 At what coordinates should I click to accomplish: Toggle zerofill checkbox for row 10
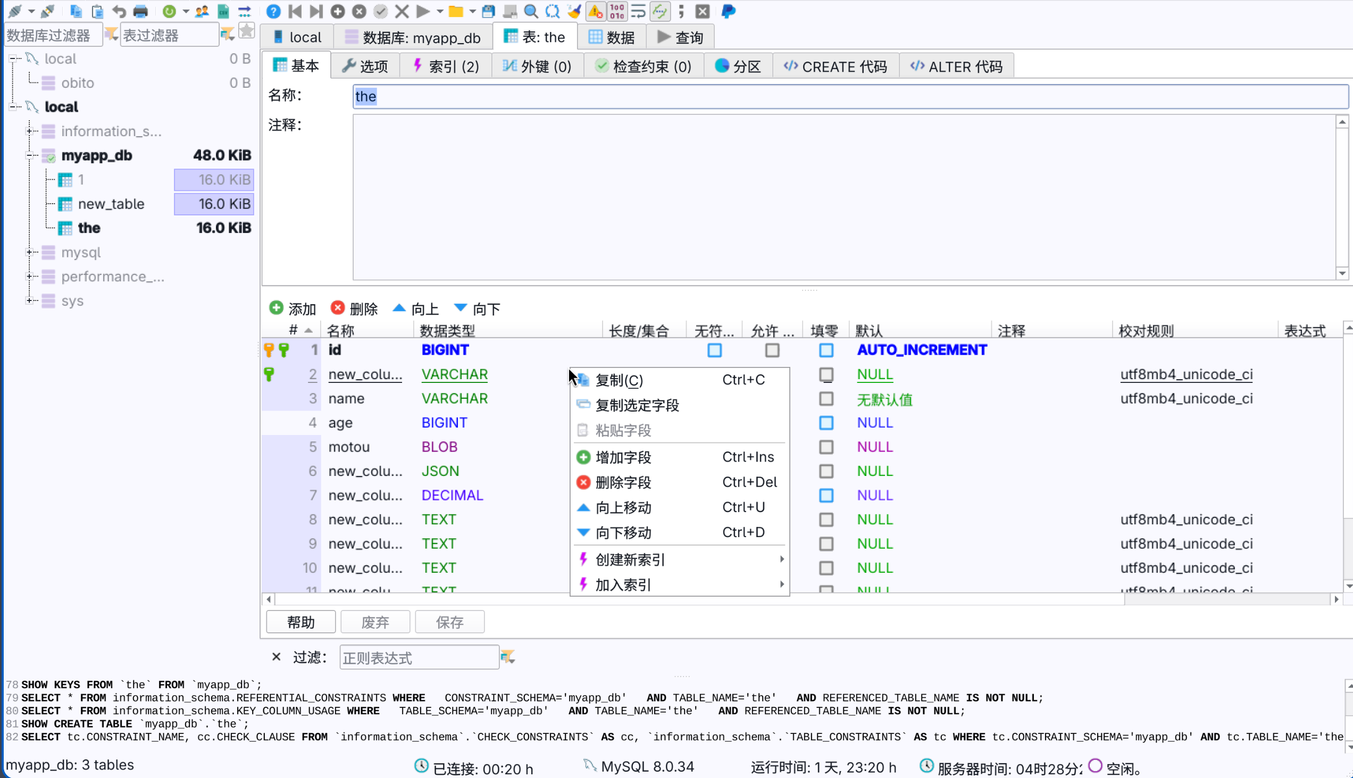(826, 568)
